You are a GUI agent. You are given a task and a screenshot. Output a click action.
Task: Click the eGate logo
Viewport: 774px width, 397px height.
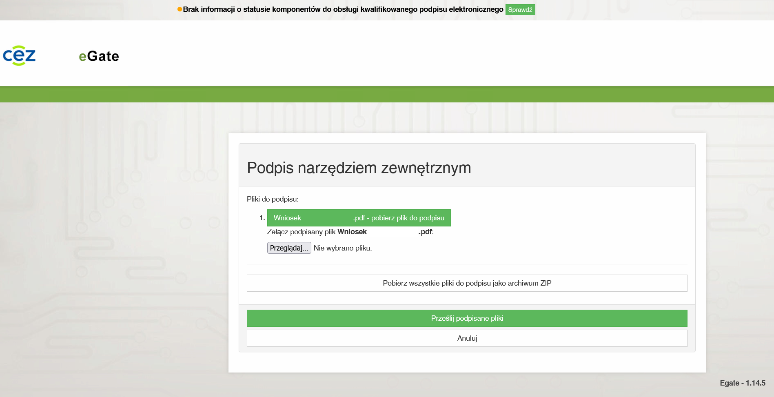(x=99, y=56)
